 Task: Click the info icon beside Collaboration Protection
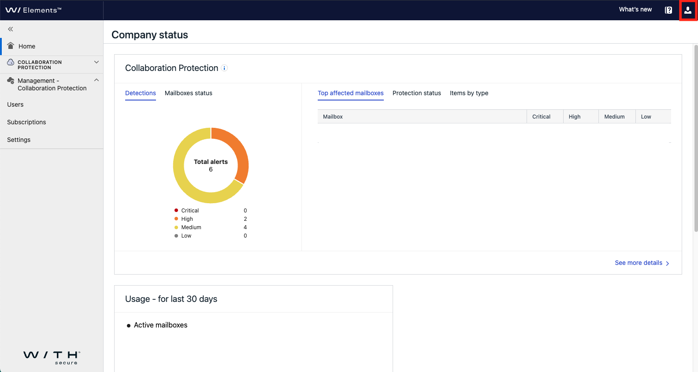click(224, 68)
